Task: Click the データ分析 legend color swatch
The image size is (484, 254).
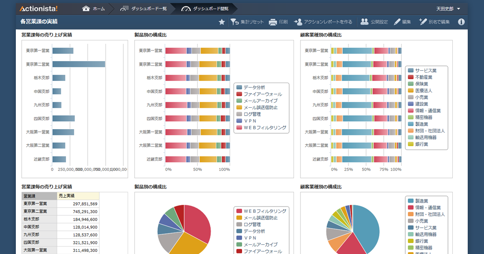Action: [239, 87]
